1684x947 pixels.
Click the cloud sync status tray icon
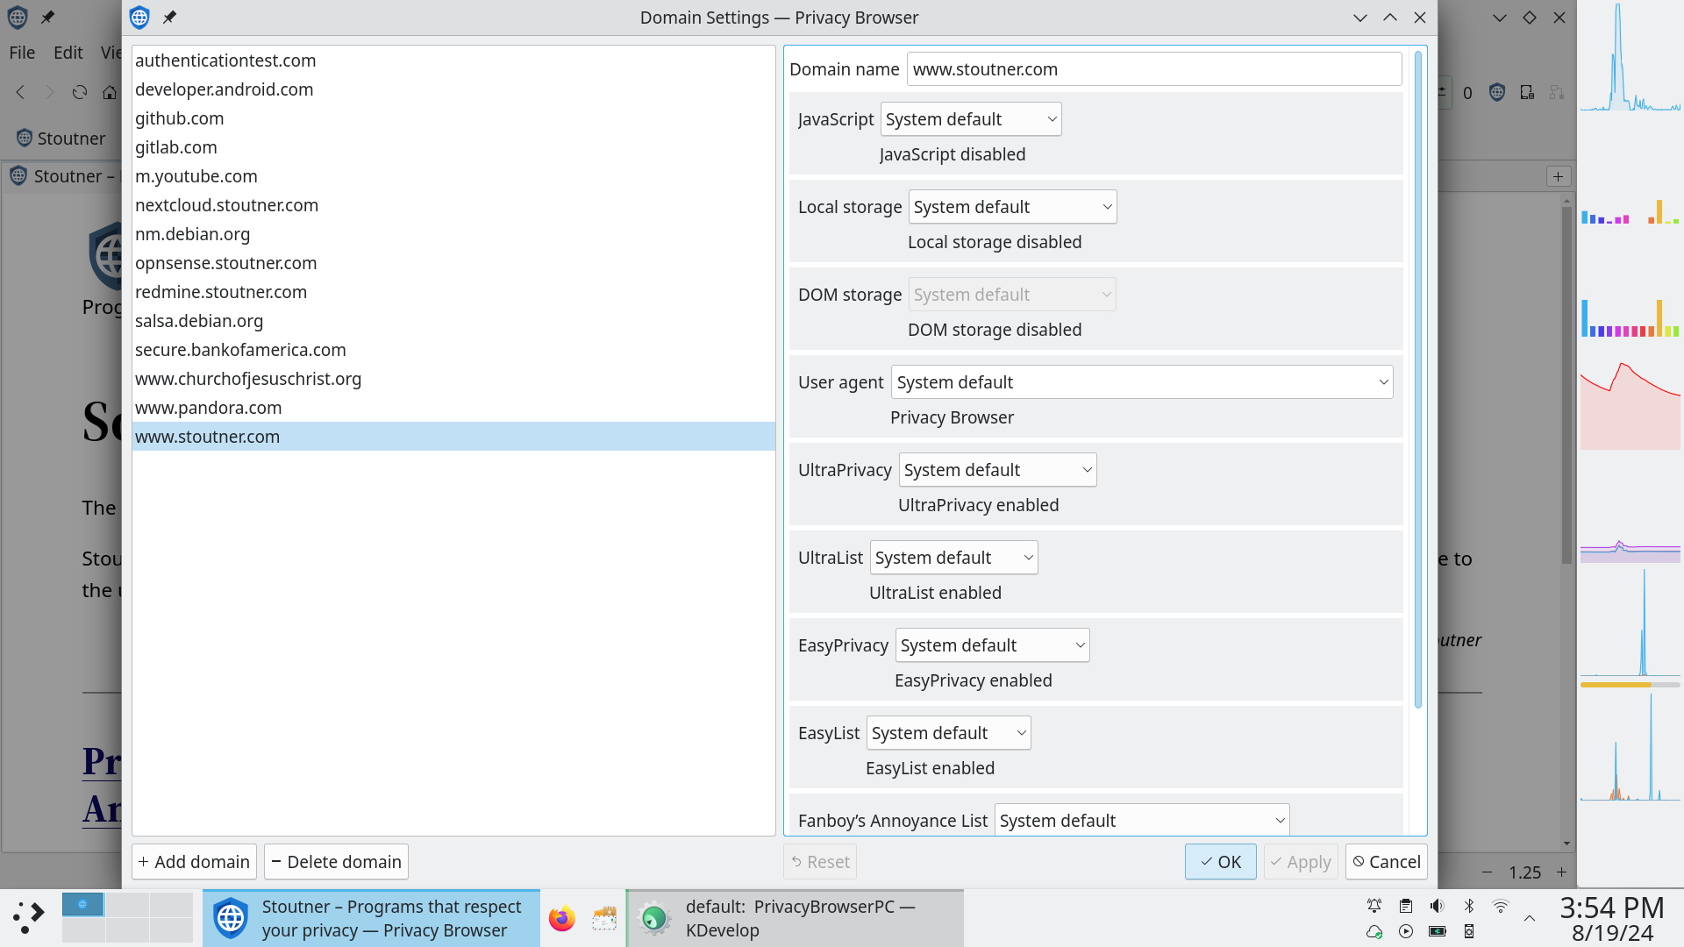[1374, 931]
